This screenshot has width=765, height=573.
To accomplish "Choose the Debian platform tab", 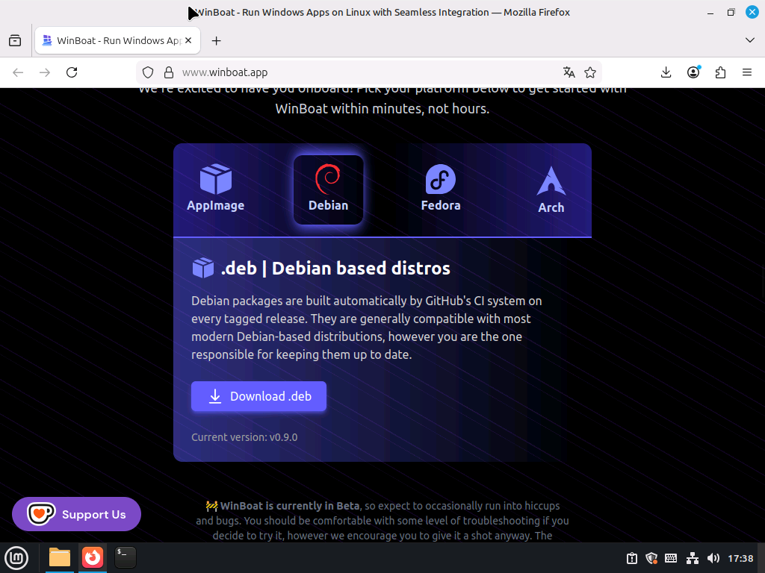I will tap(329, 190).
